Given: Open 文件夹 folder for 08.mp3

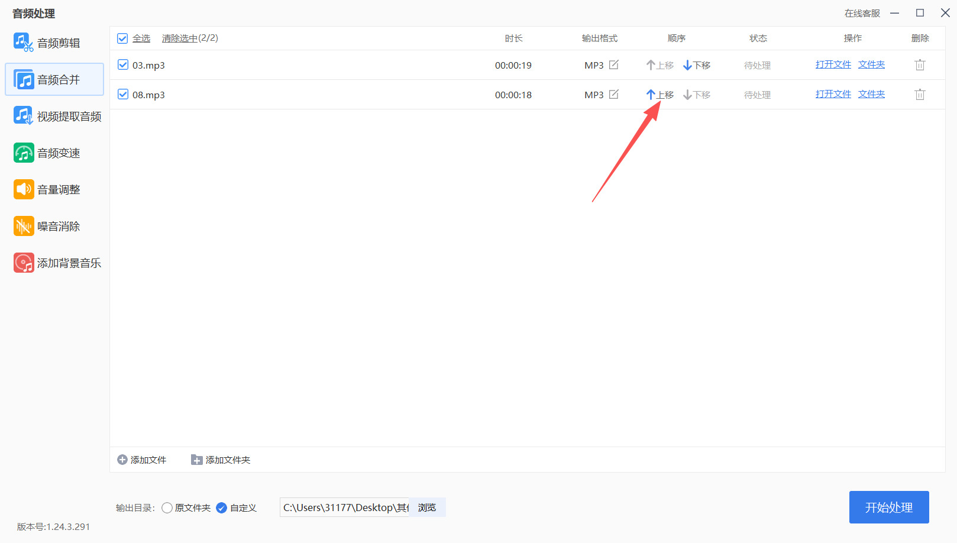Looking at the screenshot, I should [x=872, y=94].
